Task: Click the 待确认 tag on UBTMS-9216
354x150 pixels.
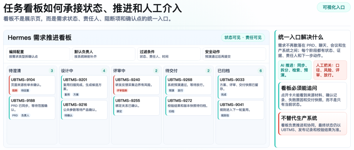Action: pyautogui.click(x=69, y=115)
